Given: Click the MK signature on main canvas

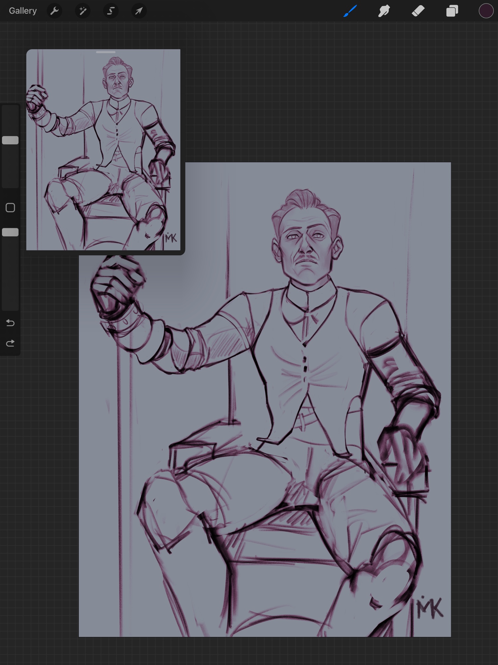Looking at the screenshot, I should point(430,608).
